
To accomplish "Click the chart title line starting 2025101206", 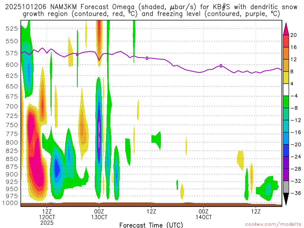I will (151, 7).
